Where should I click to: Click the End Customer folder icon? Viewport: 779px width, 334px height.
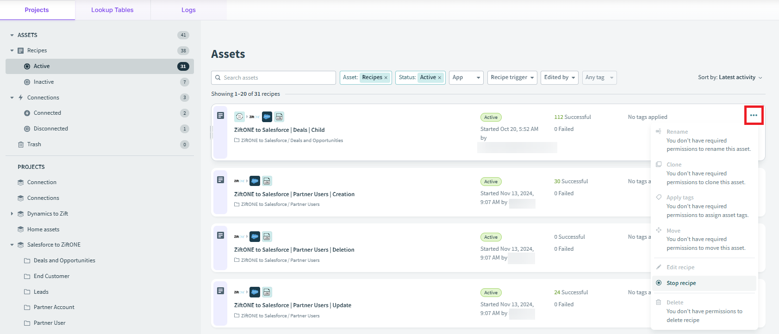pyautogui.click(x=27, y=276)
